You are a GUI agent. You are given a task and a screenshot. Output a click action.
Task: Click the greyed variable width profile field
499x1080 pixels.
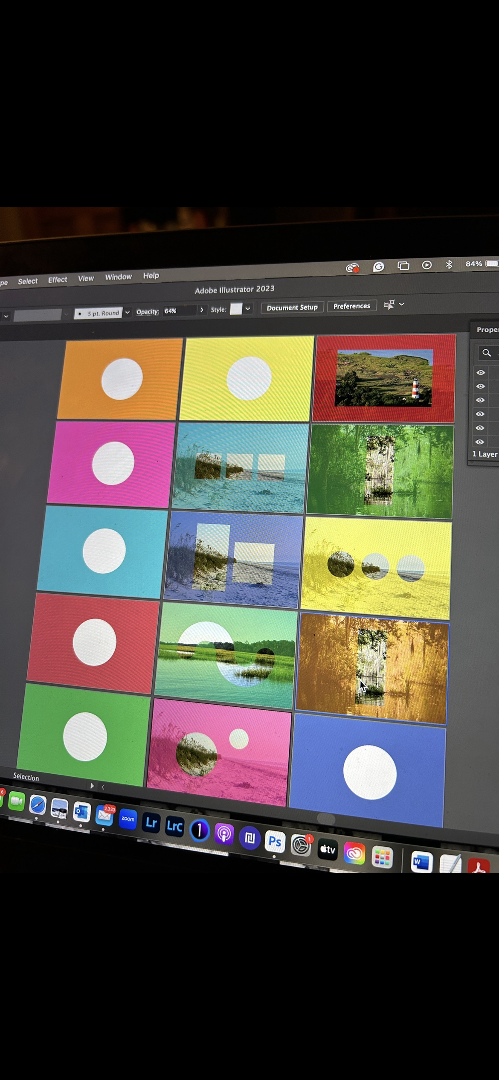tap(38, 315)
